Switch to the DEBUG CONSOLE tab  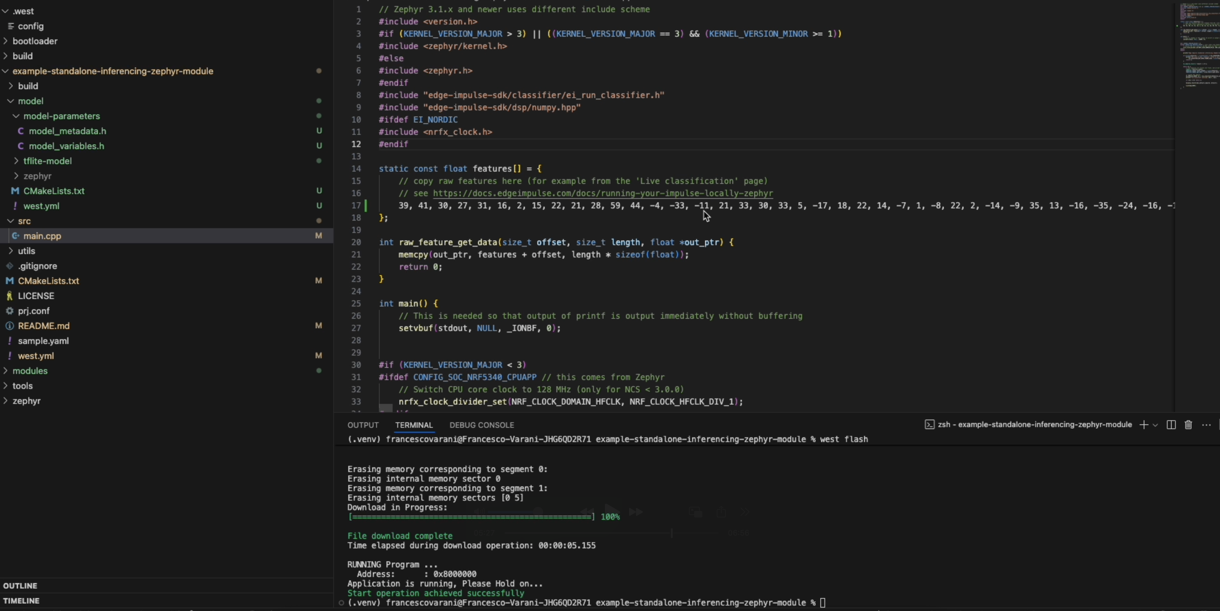481,425
